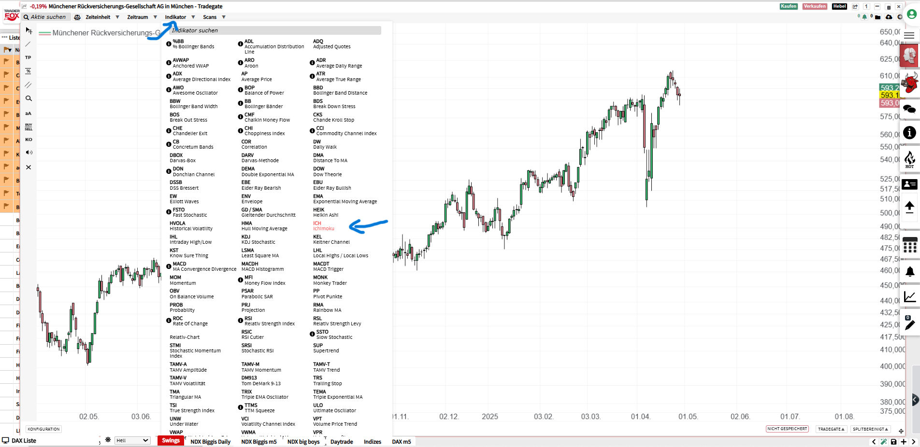This screenshot has height=447, width=920.
Task: Open the notifications bell in right sidebar
Action: click(910, 272)
